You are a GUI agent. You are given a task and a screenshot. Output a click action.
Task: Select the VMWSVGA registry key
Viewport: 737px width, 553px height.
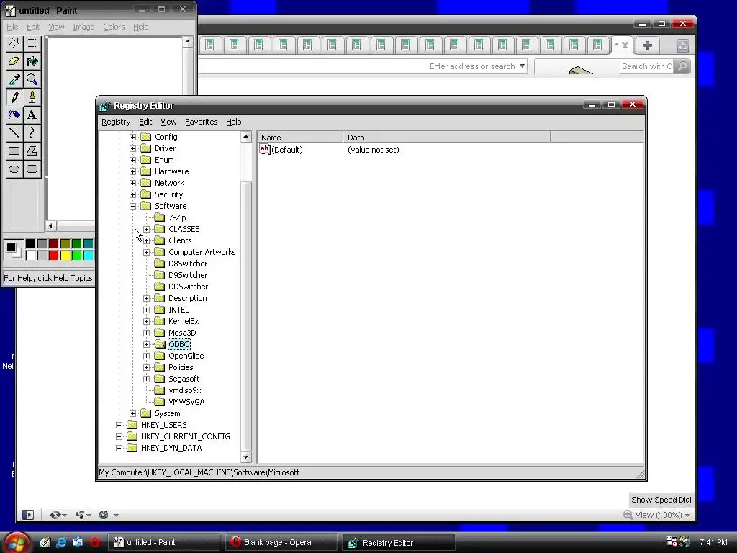pyautogui.click(x=186, y=402)
